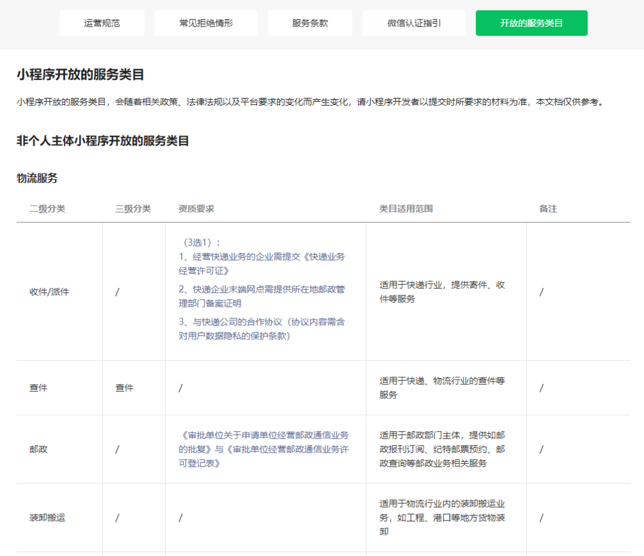
Task: Go to the 服务条款 tab
Action: click(310, 23)
